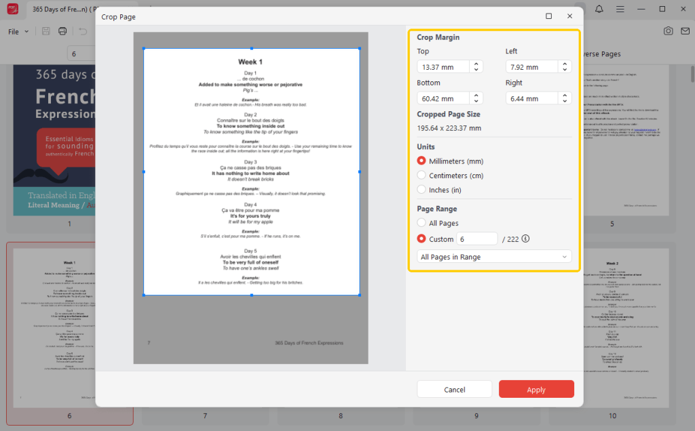Screen dimensions: 695x431
Task: Click the right-middle crop handle
Action: point(360,171)
